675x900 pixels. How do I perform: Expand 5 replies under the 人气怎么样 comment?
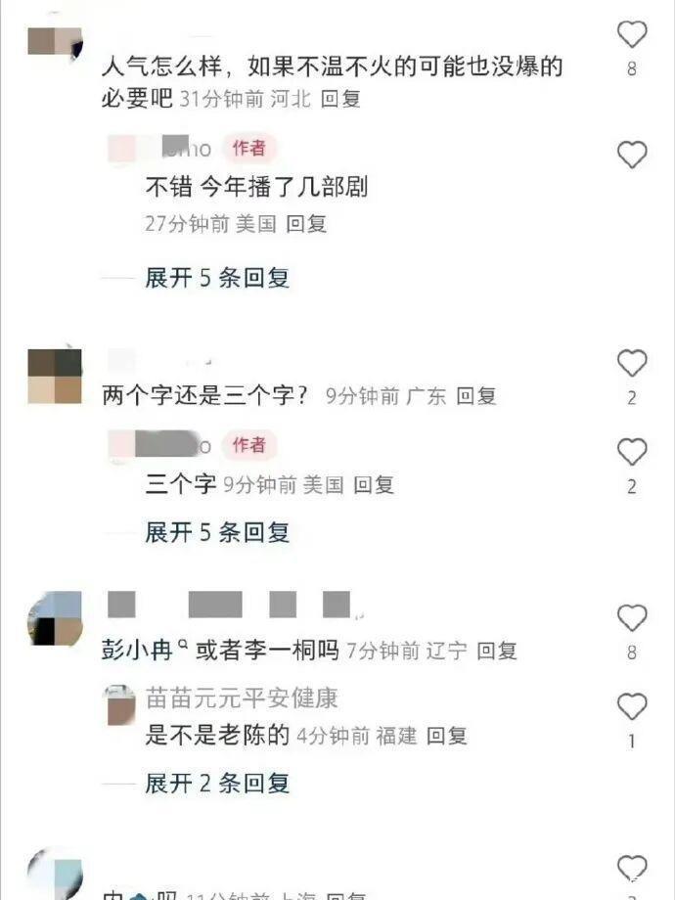coord(217,278)
